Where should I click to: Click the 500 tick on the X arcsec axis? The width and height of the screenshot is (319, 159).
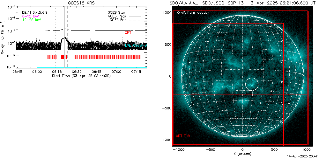[274, 149]
